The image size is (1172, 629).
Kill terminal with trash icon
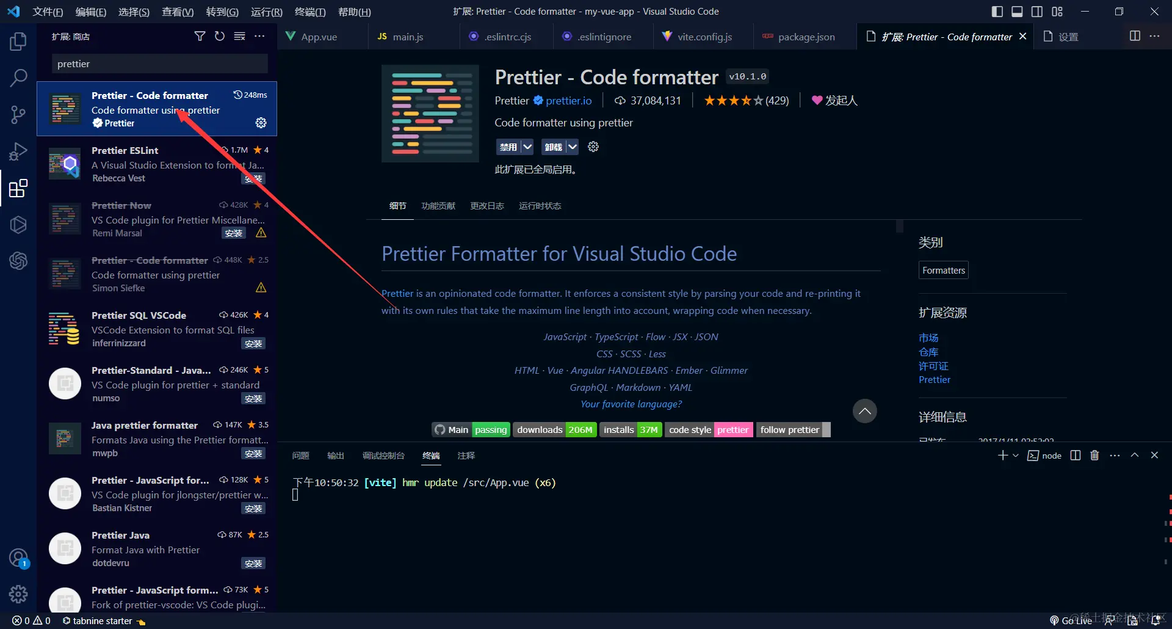[1094, 456]
